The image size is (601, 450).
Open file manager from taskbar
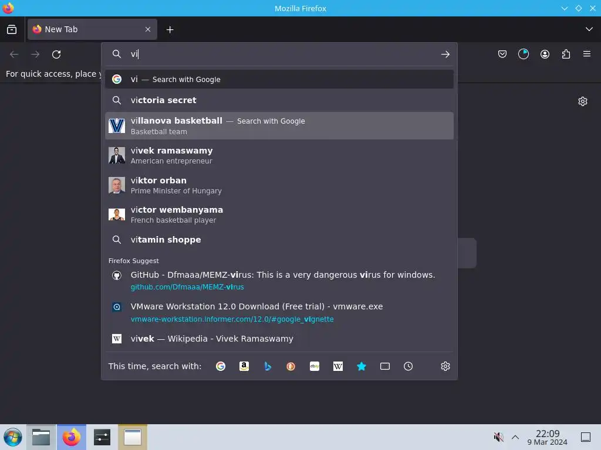click(41, 437)
